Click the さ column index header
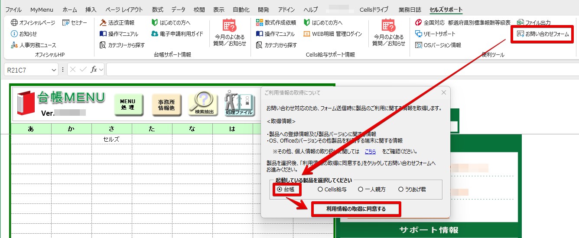The width and height of the screenshot is (579, 238). pyautogui.click(x=112, y=128)
